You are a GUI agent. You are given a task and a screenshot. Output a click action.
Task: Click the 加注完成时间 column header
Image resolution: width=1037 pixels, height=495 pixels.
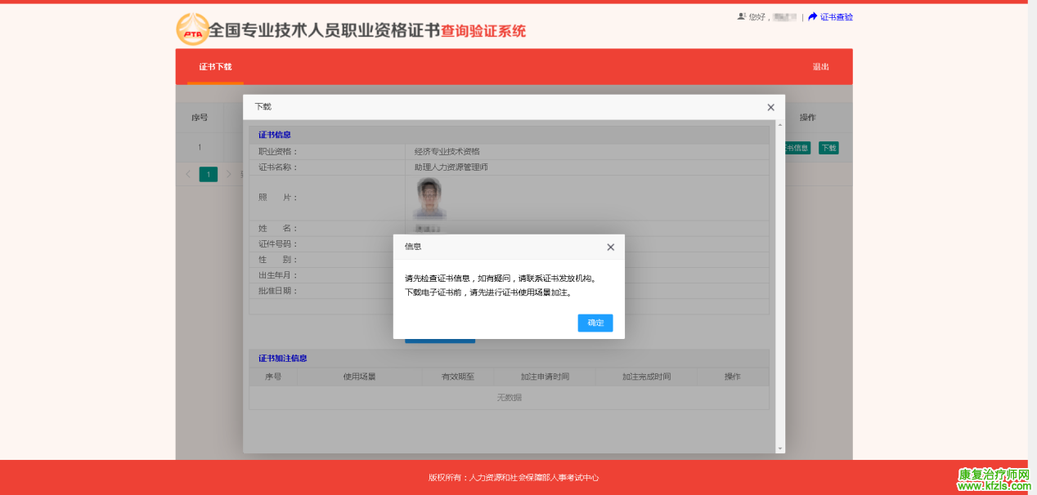click(x=646, y=377)
